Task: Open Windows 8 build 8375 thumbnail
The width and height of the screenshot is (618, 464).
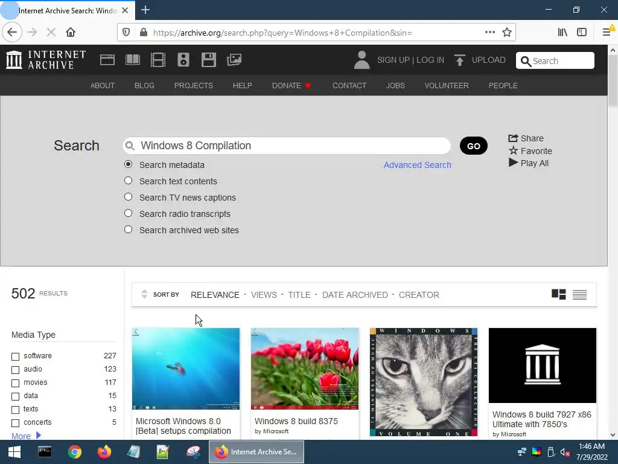Action: [x=305, y=369]
